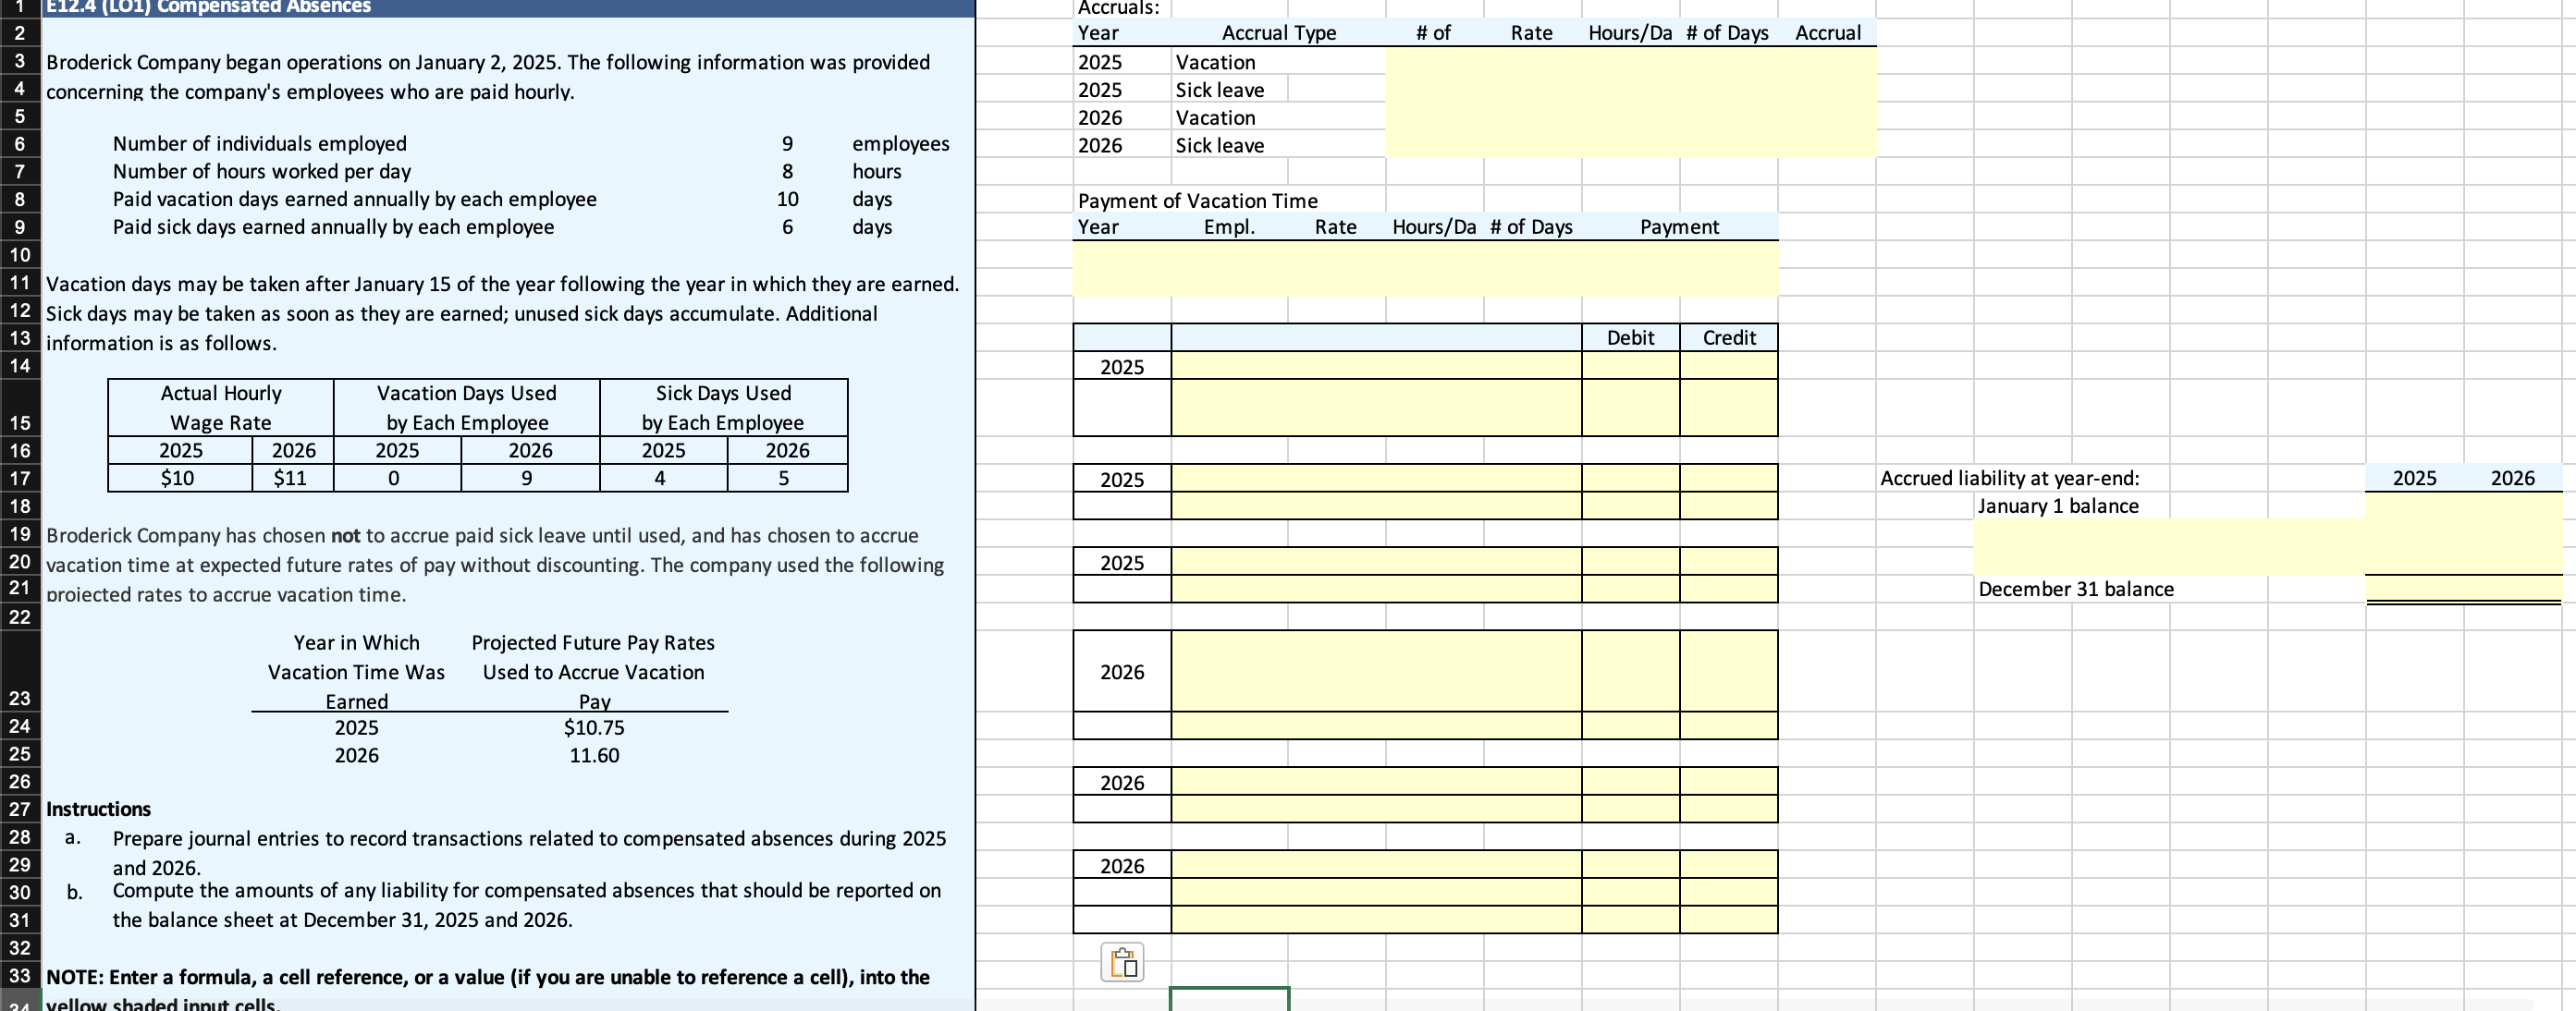Click the tall 2026 journal entry date cell
The width and height of the screenshot is (2576, 1011).
point(1122,671)
